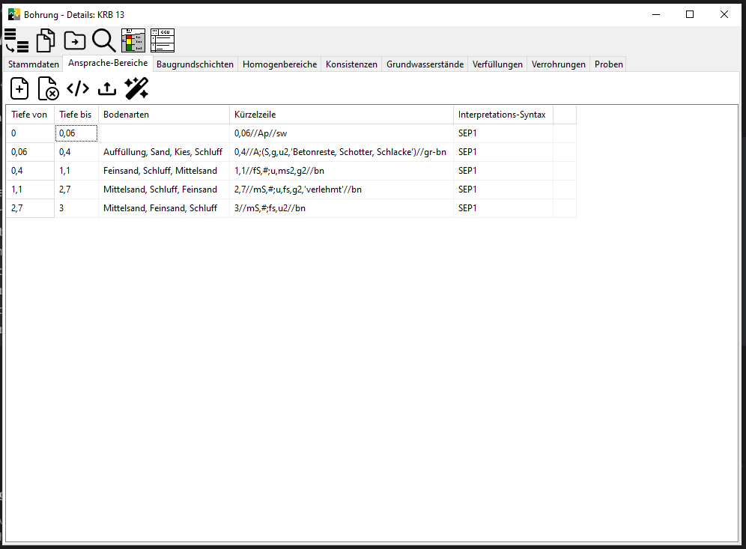Viewport: 746px width, 549px height.
Task: Go to the Grundwasserstände tab
Action: pyautogui.click(x=425, y=64)
